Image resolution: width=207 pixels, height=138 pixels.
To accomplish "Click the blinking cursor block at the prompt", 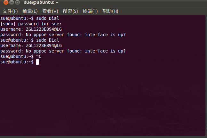I will [37, 62].
